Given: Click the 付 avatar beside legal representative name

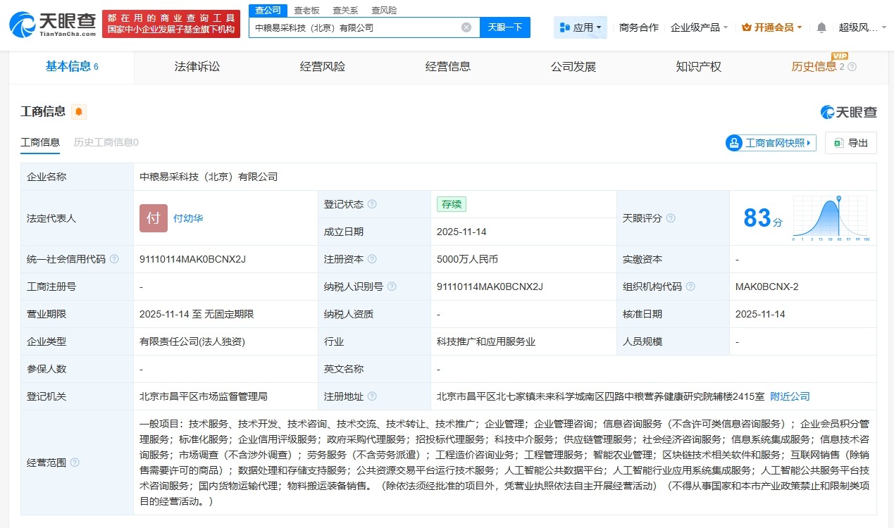Looking at the screenshot, I should (x=153, y=218).
